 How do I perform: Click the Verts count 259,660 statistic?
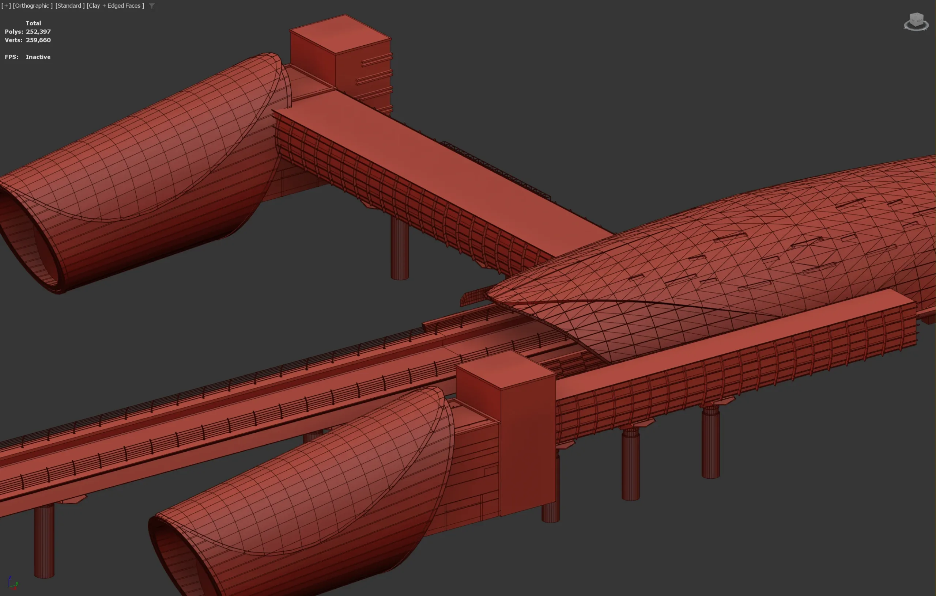pyautogui.click(x=27, y=40)
